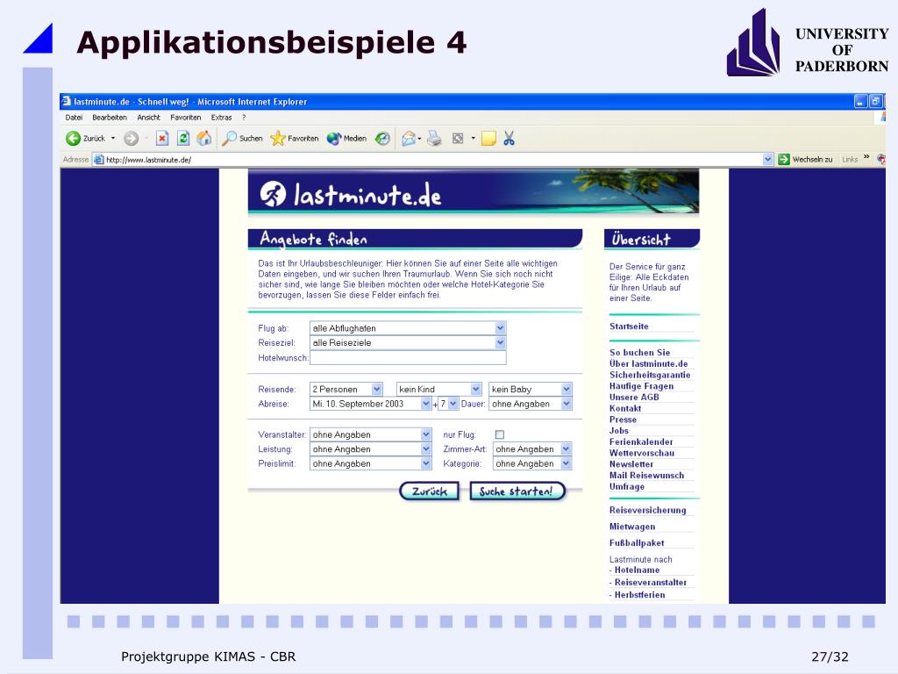Click the lastminute.de runner logo
Image resolution: width=898 pixels, height=674 pixels.
coord(273,194)
